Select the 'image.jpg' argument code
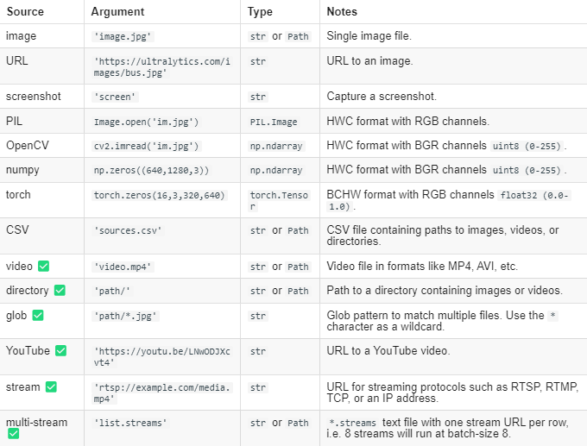Image resolution: width=587 pixels, height=446 pixels. (123, 36)
